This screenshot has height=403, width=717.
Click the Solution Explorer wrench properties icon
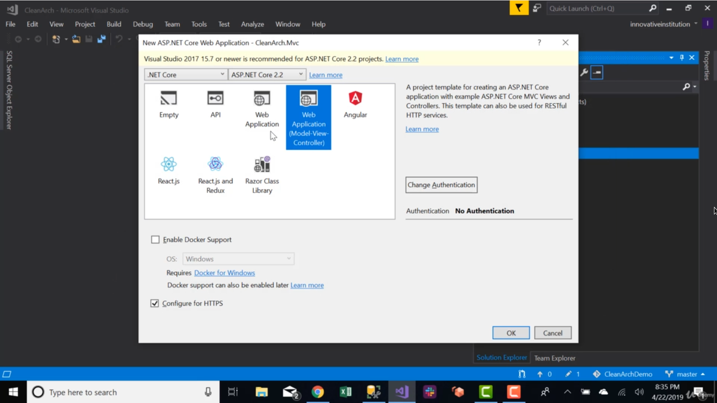pyautogui.click(x=584, y=72)
